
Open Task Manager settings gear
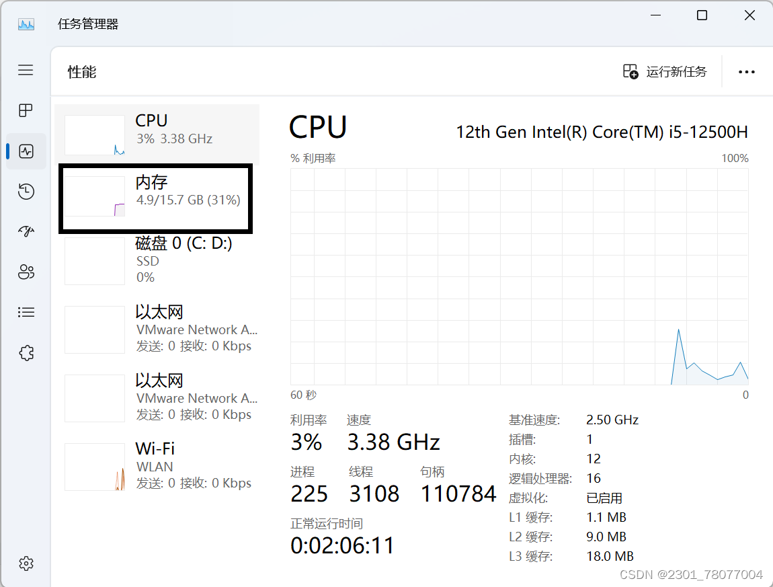click(26, 563)
